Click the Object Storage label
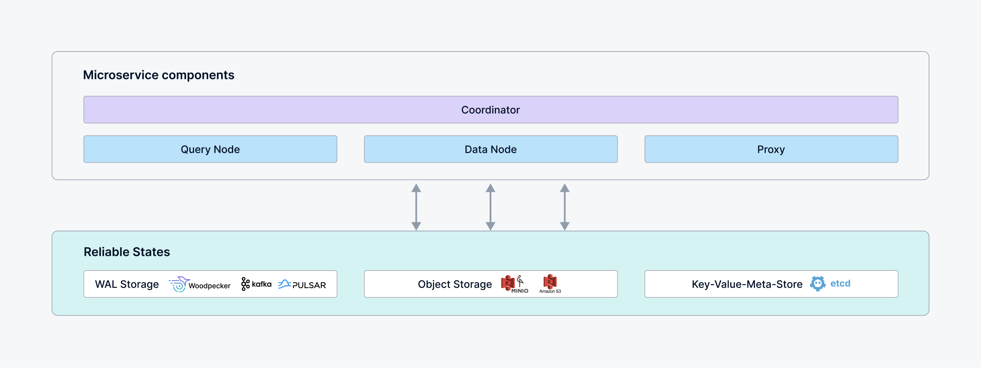This screenshot has height=368, width=981. pos(455,284)
